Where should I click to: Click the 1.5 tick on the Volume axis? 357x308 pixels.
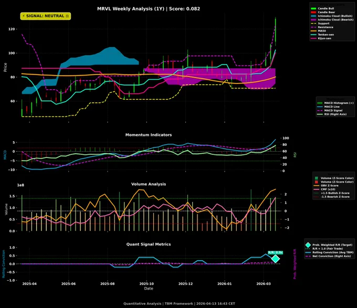12,196
